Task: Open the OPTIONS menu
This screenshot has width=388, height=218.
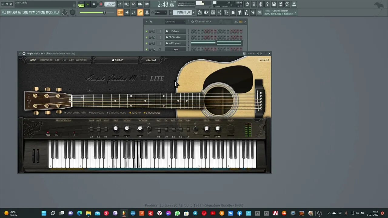Action: 40,12
